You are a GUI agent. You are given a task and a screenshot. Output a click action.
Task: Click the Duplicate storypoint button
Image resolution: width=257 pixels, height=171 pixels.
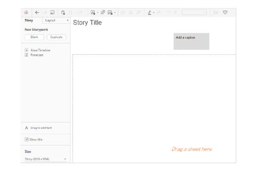point(56,37)
